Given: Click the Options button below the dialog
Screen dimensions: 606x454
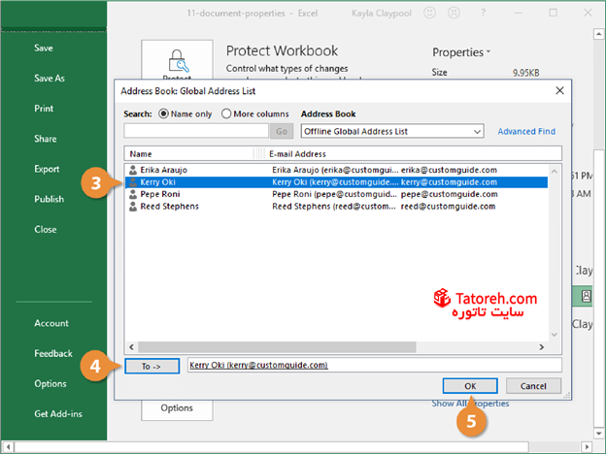Looking at the screenshot, I should coord(177,408).
